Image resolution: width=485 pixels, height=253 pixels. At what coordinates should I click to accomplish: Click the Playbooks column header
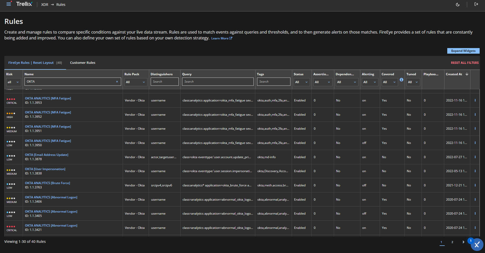coord(431,74)
